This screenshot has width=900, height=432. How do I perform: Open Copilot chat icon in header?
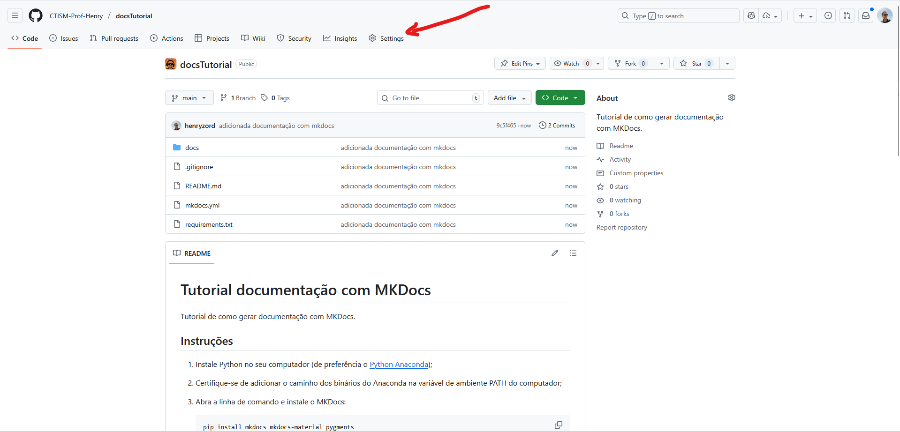pos(751,15)
